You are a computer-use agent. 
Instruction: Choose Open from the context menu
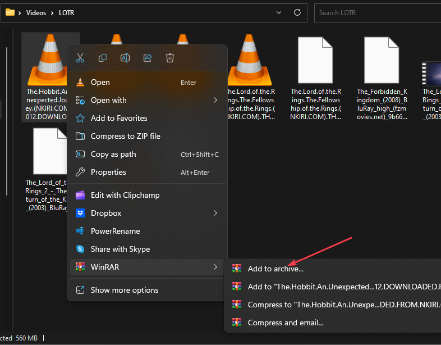point(147,82)
